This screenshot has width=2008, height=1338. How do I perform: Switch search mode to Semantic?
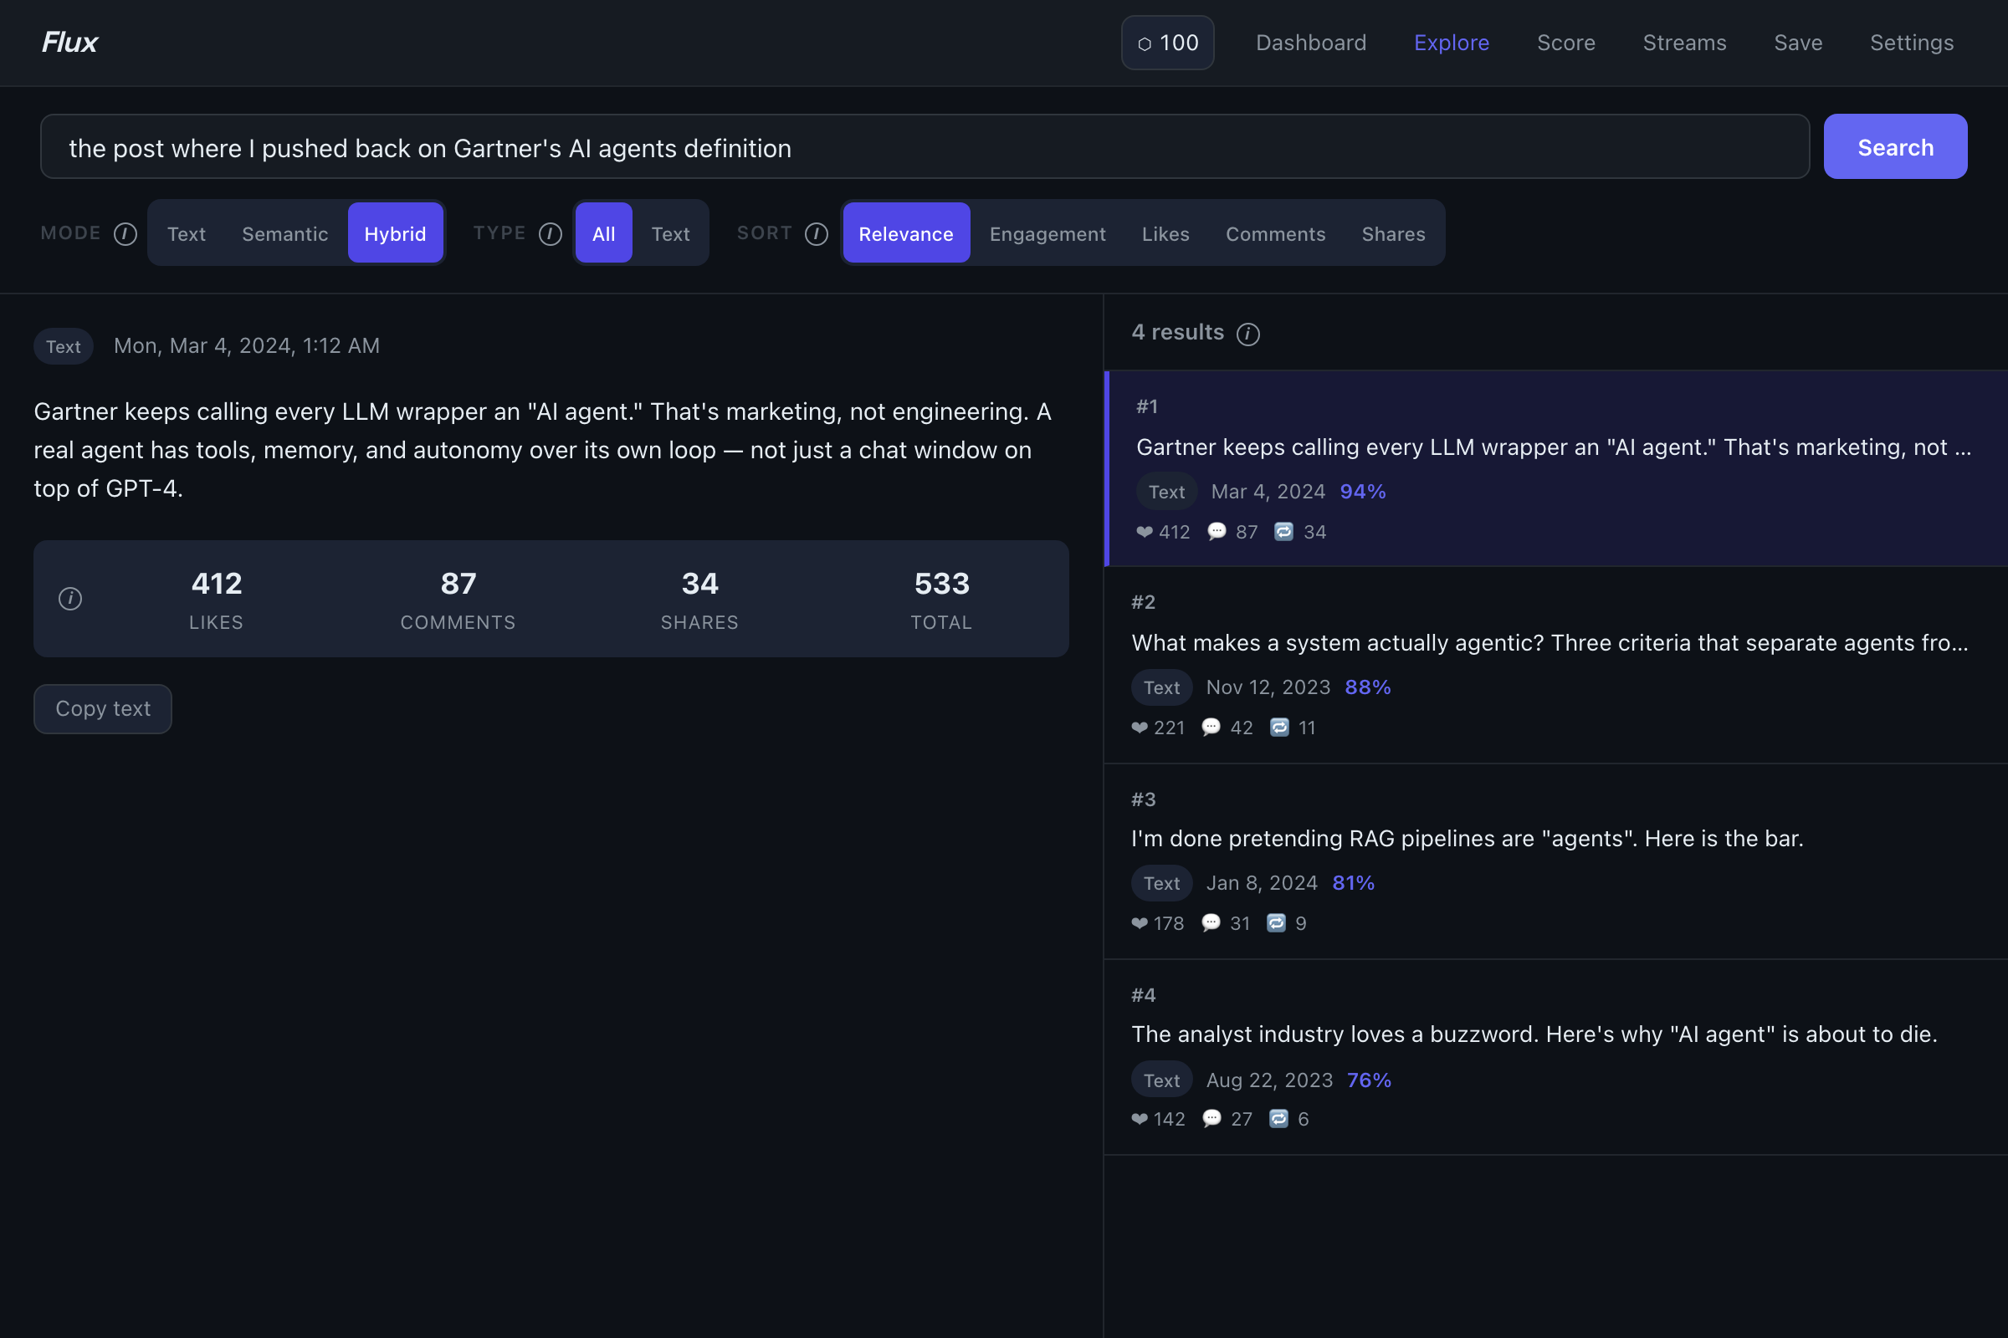click(x=284, y=233)
